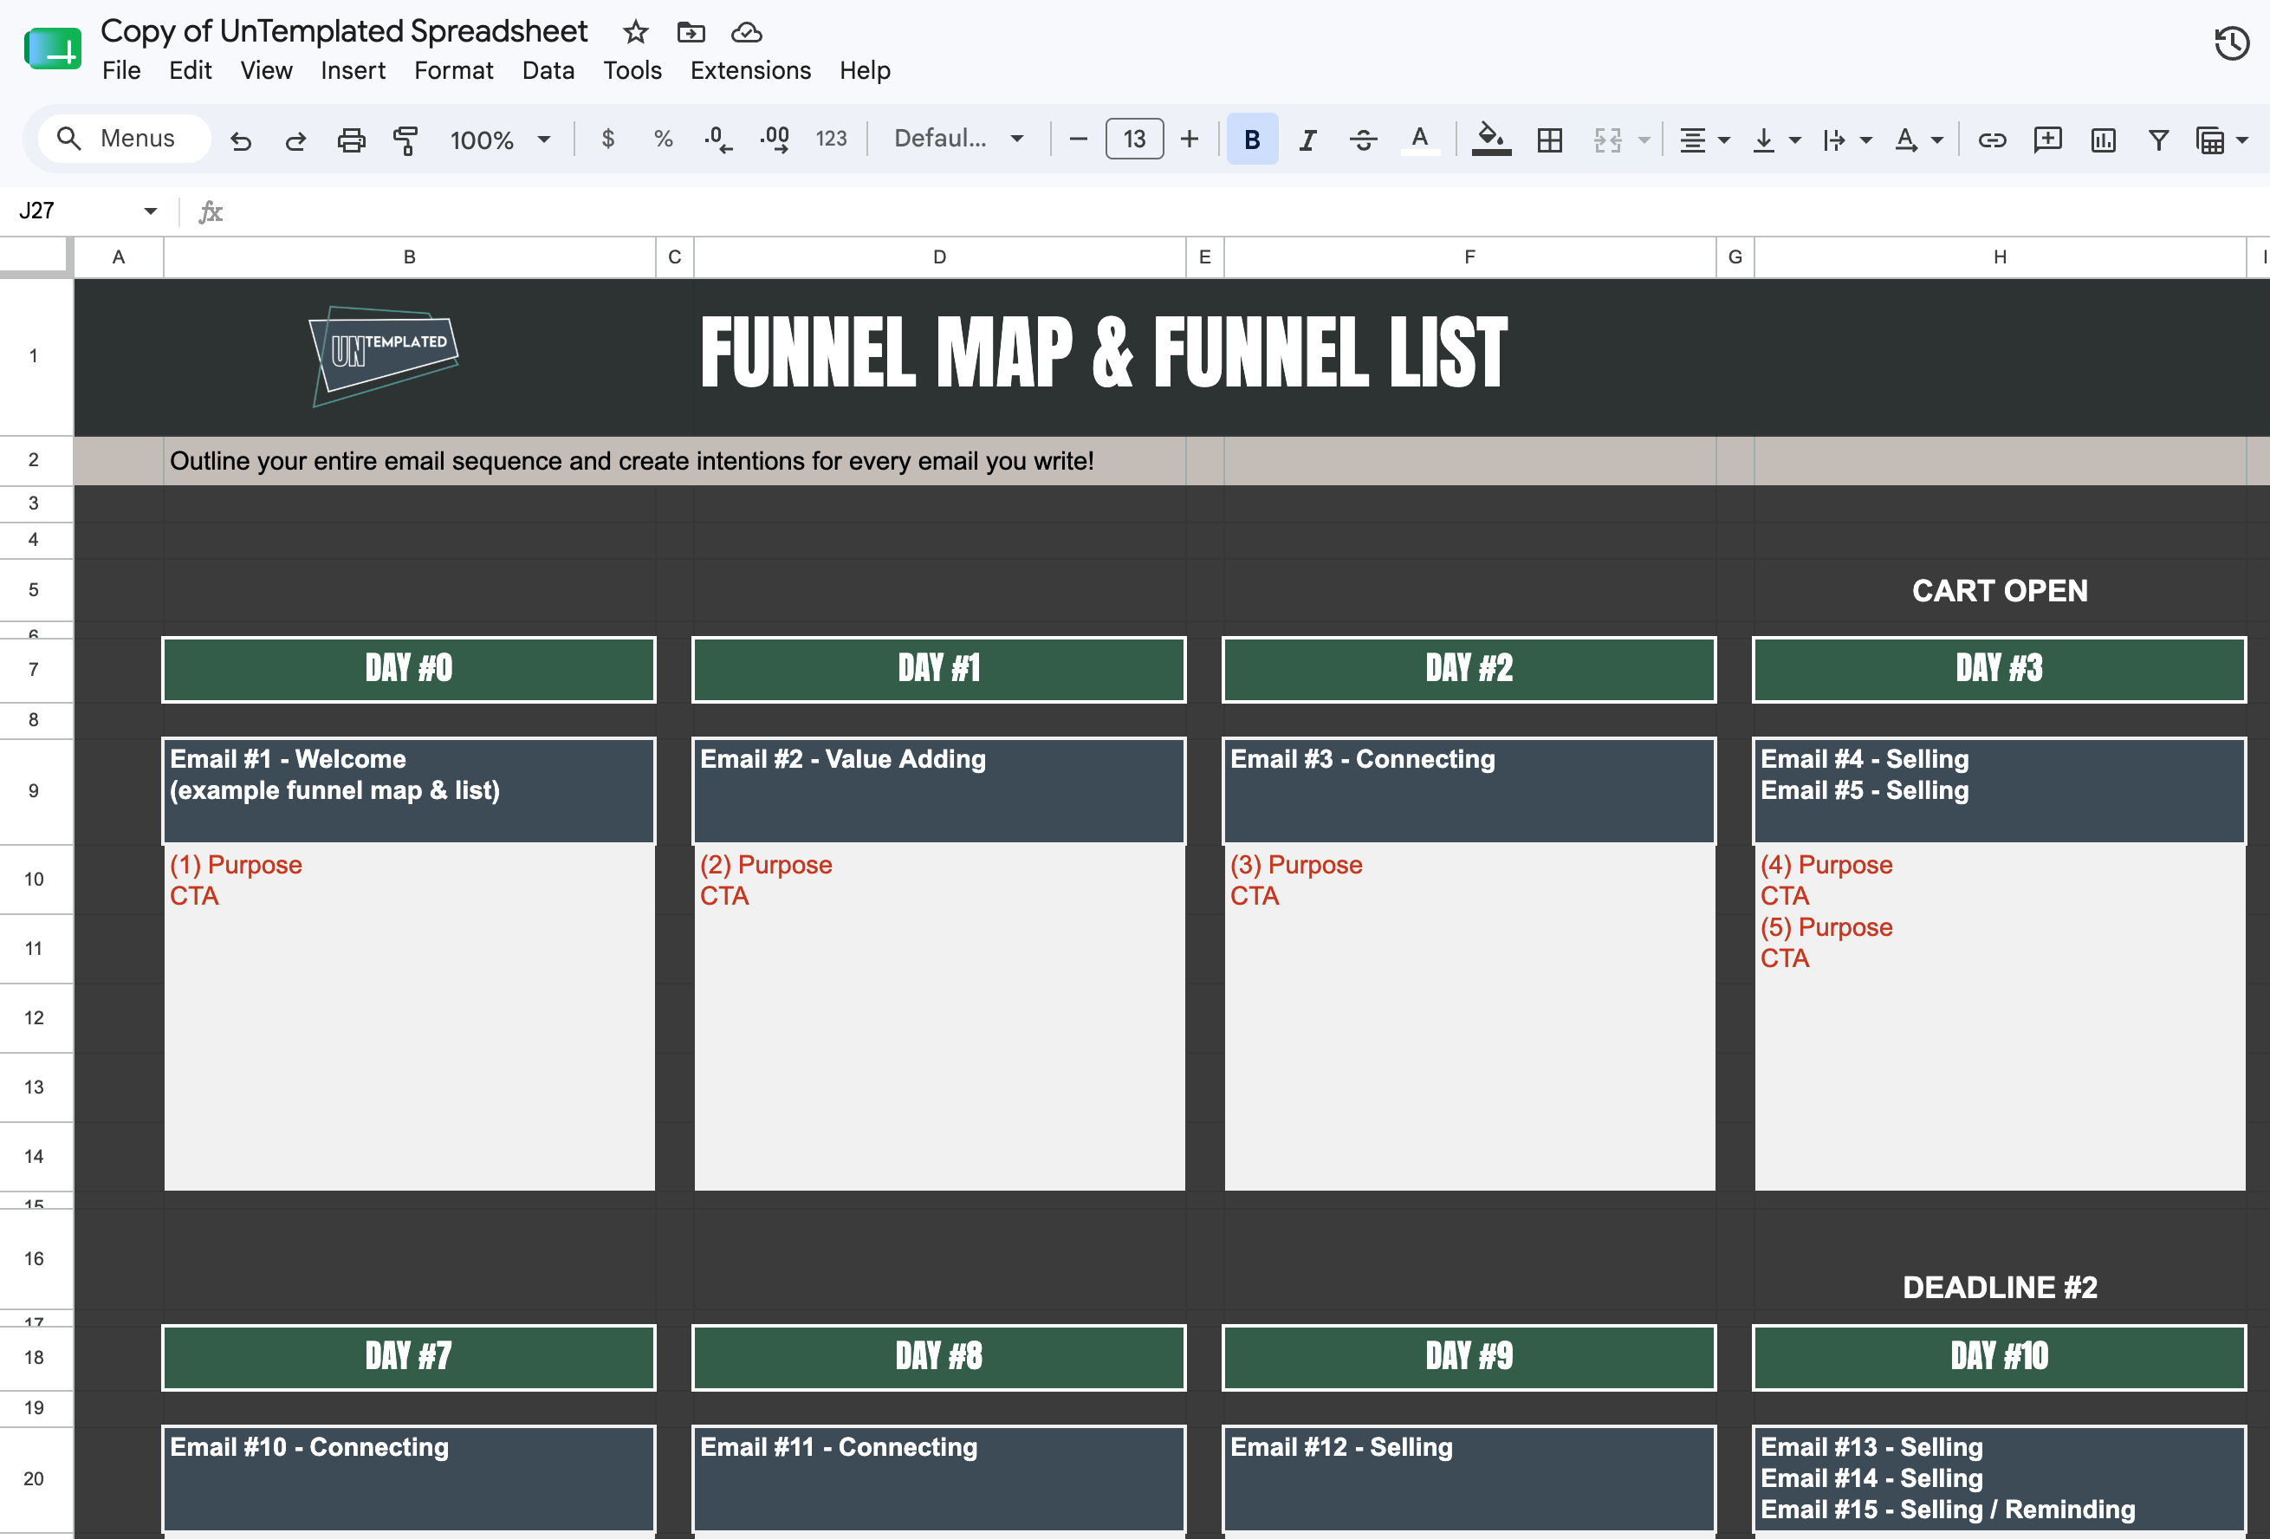
Task: Decrease decimal places icon
Action: point(718,140)
